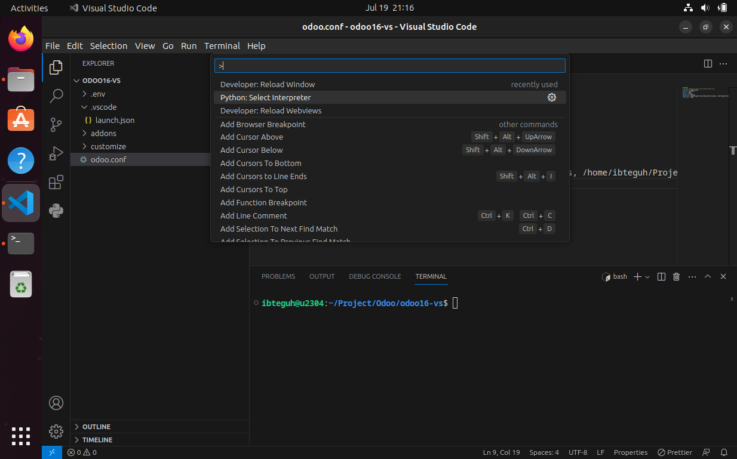Screen dimensions: 737x459
Task: Open the bash terminal profile dropdown
Action: tap(647, 276)
